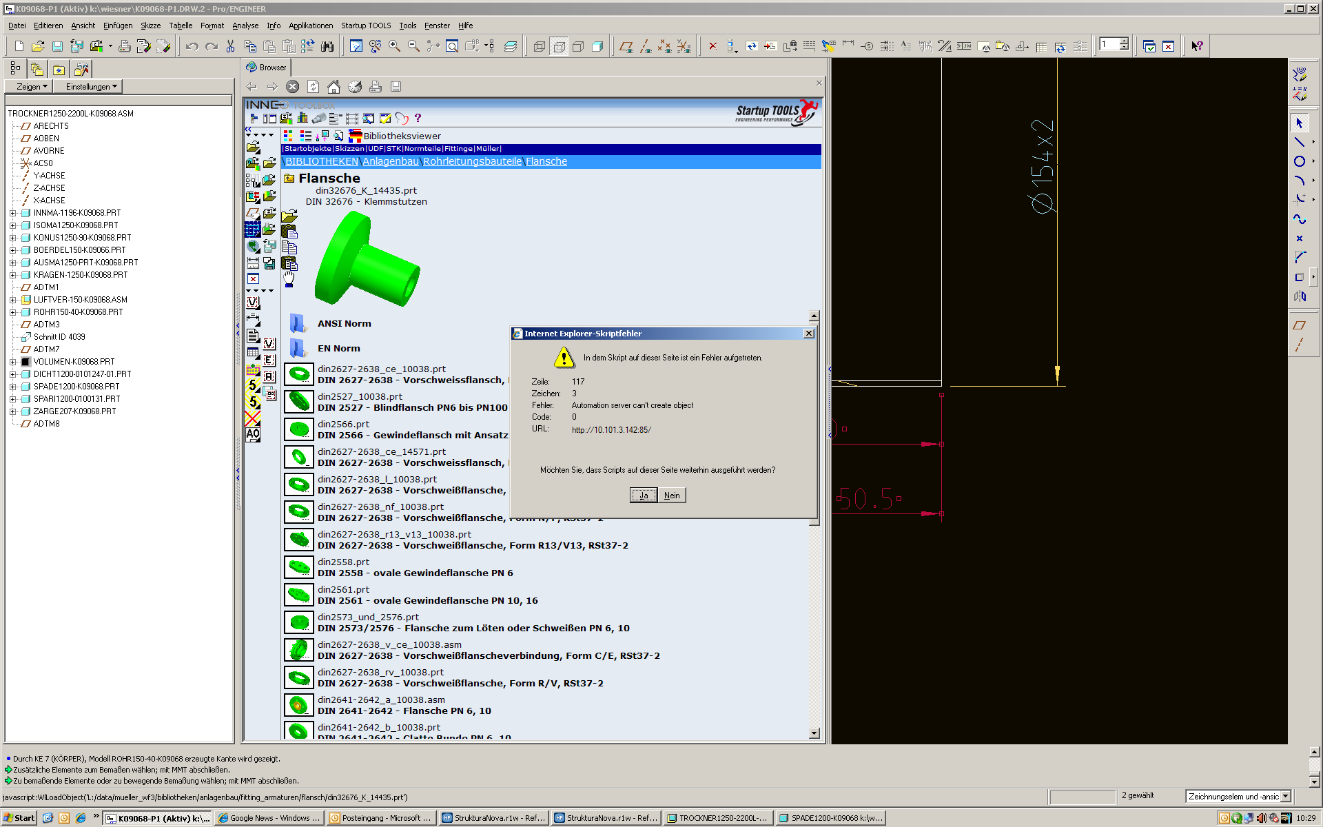Follow the Rohrleitungsbauteile breadcrumb link
The width and height of the screenshot is (1323, 827).
pos(472,161)
